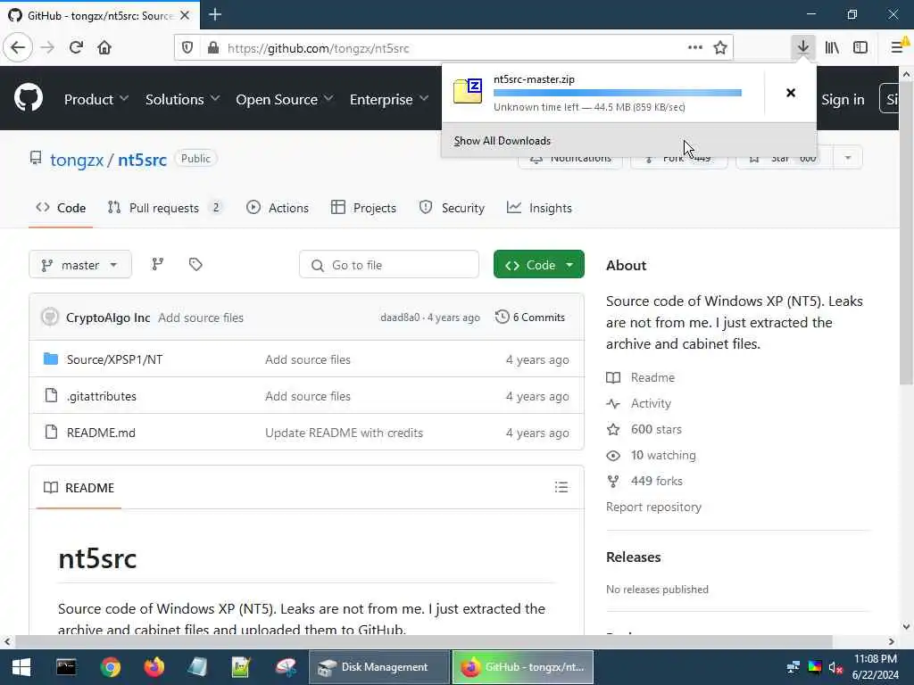The height and width of the screenshot is (685, 914).
Task: Toggle the sidebar view icon
Action: pos(860,48)
